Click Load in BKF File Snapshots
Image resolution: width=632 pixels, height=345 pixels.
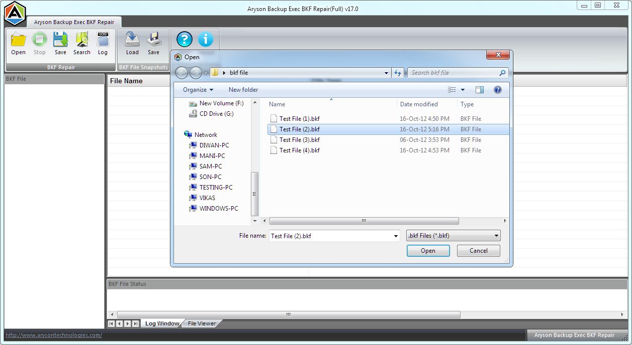(132, 43)
